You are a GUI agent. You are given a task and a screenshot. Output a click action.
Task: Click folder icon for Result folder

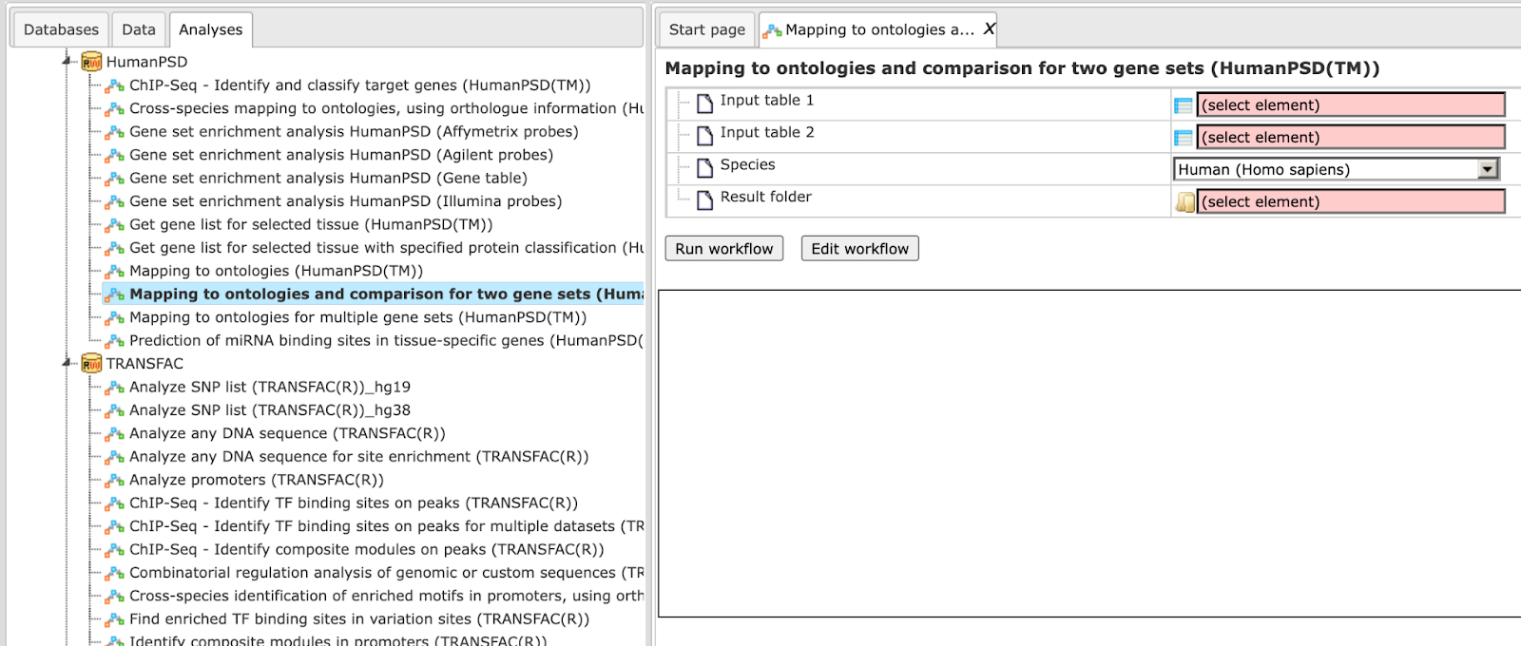point(1185,201)
